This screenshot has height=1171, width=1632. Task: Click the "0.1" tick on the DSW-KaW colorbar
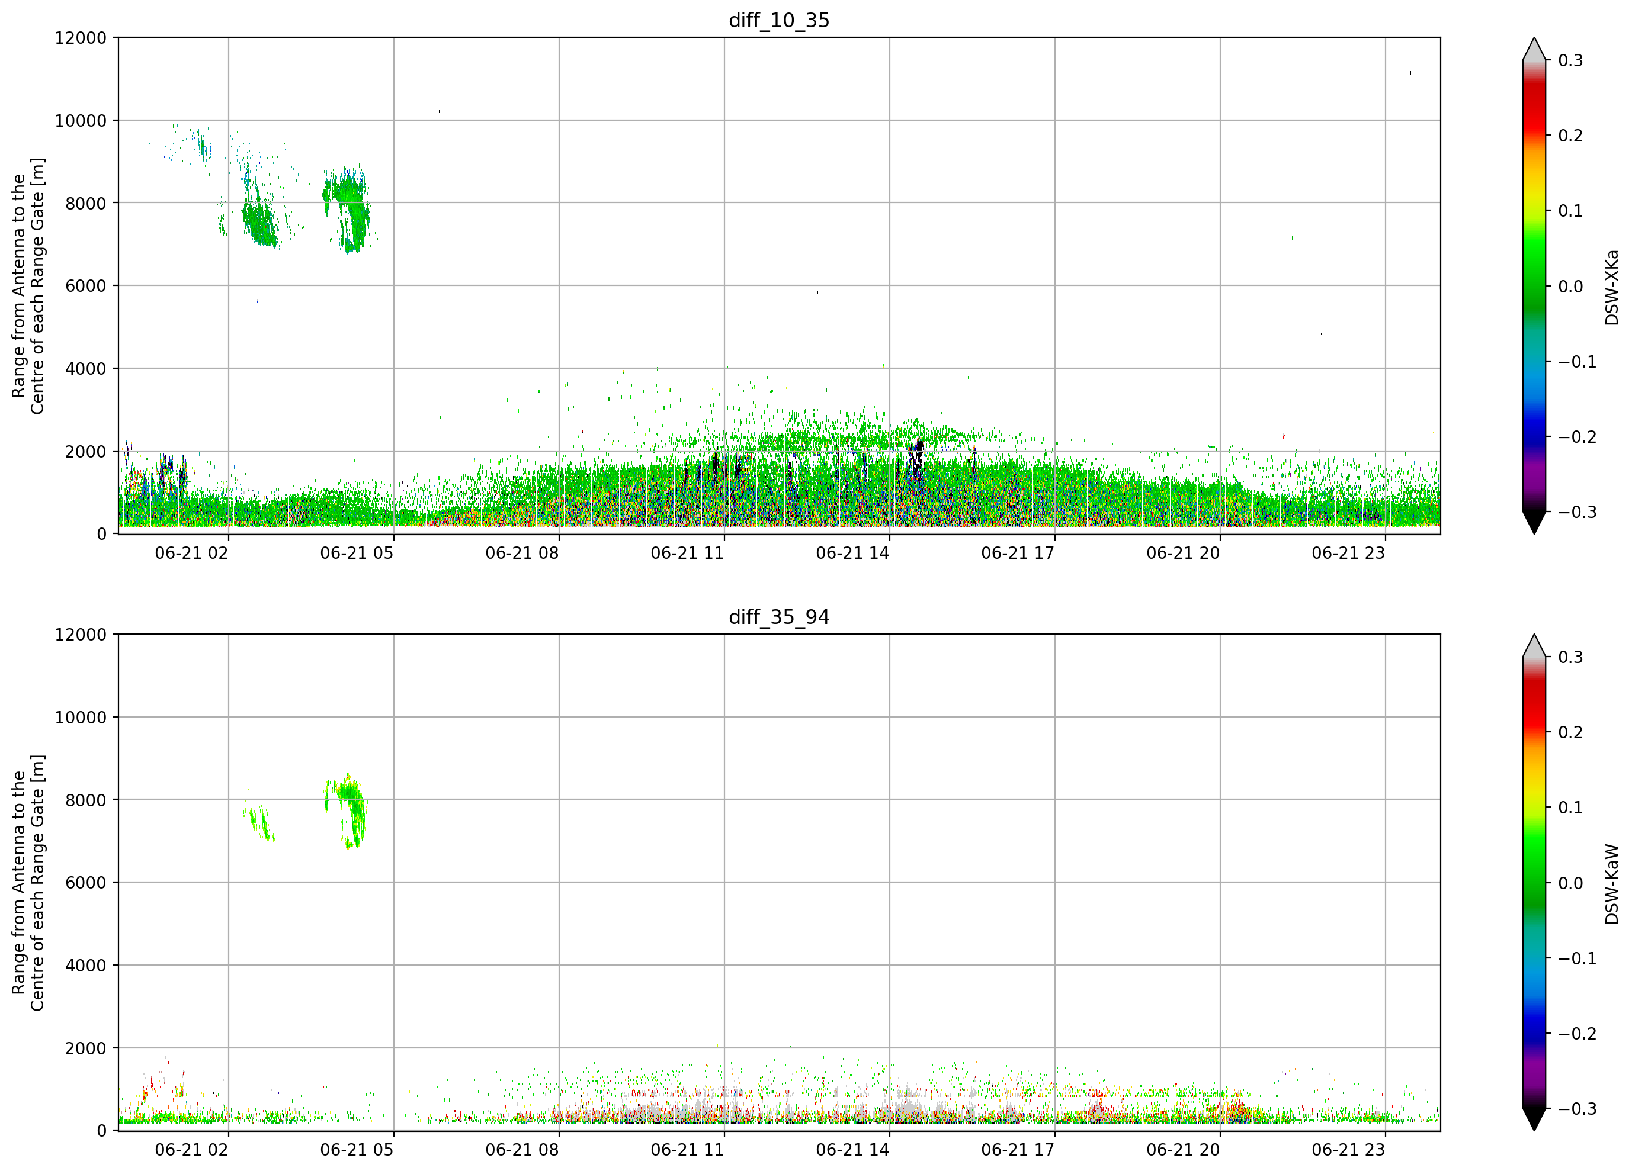[x=1570, y=808]
